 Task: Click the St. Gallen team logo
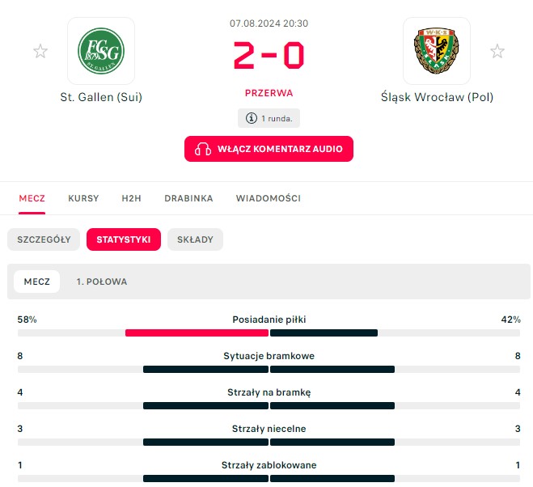pyautogui.click(x=100, y=51)
